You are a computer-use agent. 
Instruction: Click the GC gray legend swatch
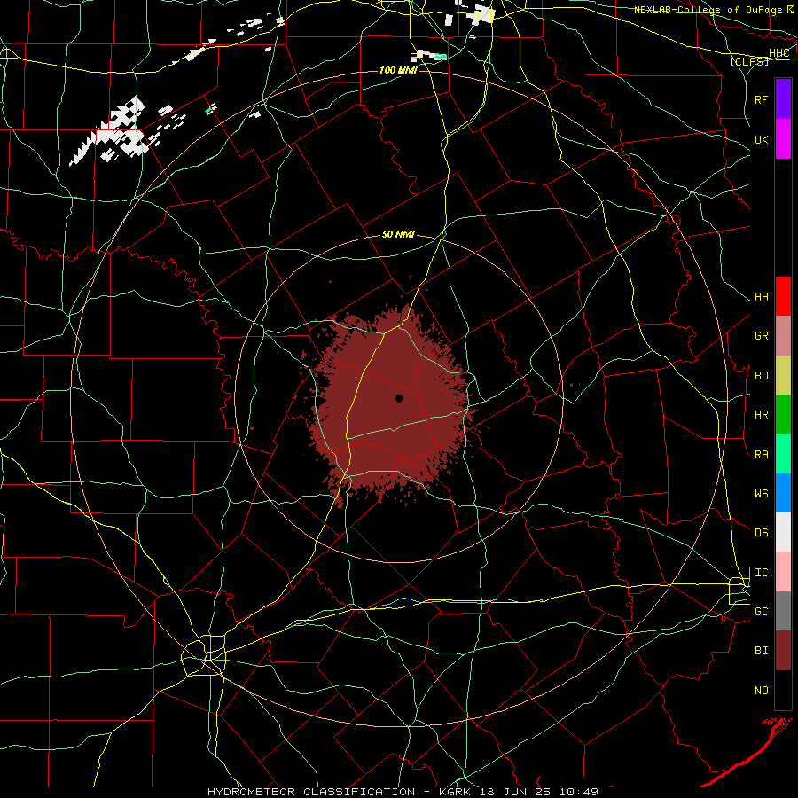[783, 611]
